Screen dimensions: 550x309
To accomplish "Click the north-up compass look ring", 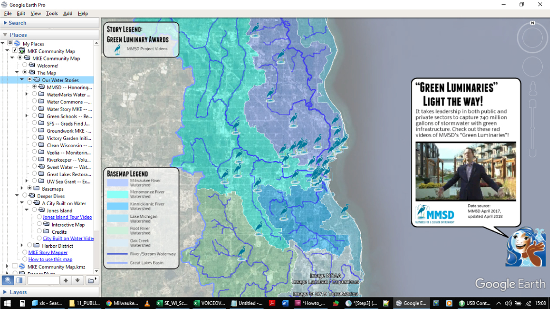I will coord(532,38).
